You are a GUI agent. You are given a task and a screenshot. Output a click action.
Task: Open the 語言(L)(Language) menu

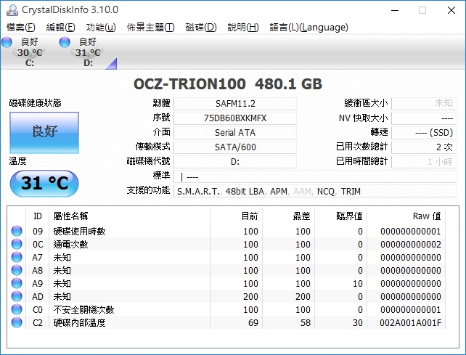point(308,28)
